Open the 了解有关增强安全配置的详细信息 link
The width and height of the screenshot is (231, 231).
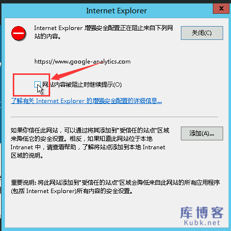click(87, 101)
